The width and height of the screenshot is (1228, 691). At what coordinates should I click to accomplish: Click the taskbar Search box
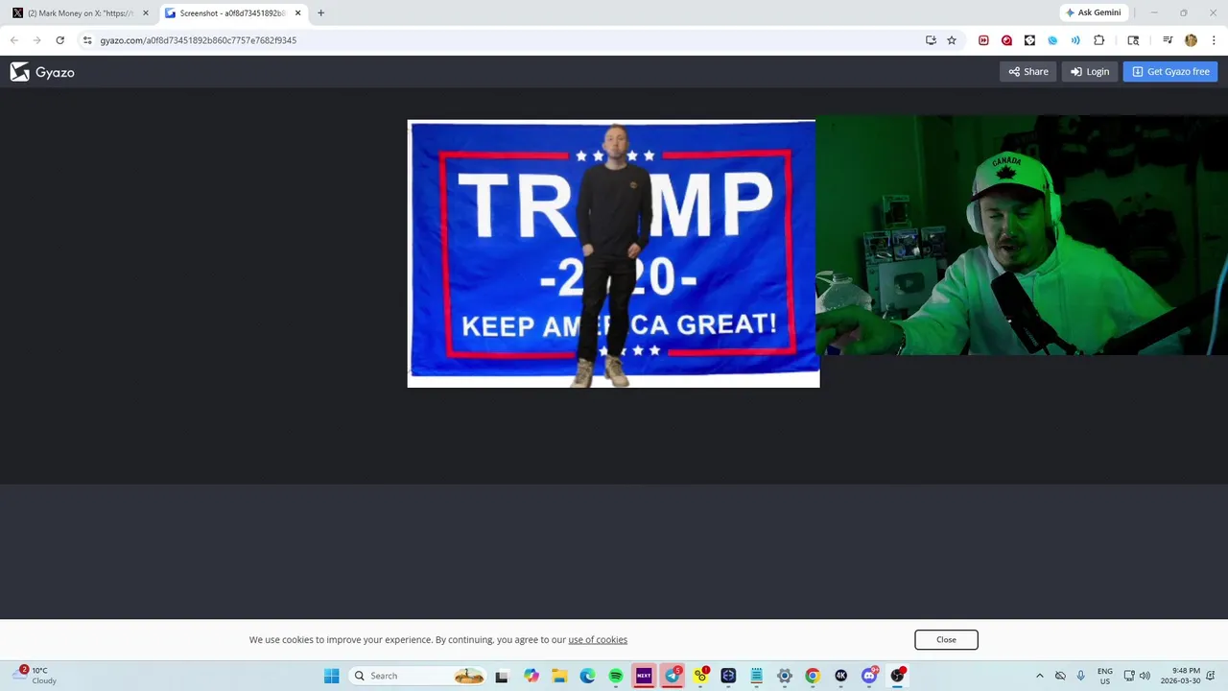click(417, 676)
